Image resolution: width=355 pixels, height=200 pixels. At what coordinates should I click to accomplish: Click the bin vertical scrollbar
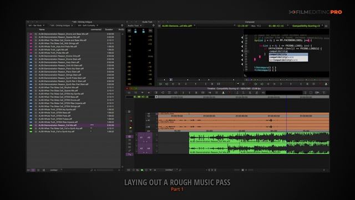click(123, 100)
